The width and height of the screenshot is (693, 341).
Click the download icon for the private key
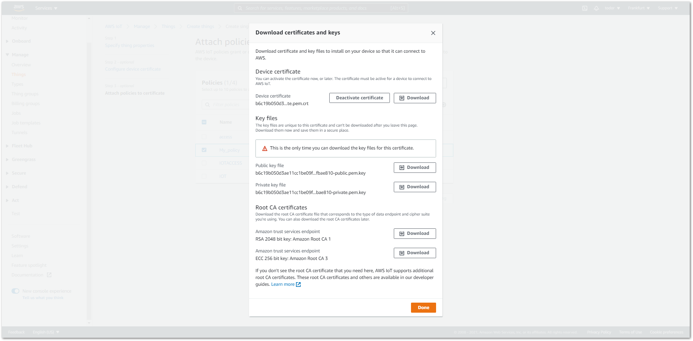click(x=402, y=186)
